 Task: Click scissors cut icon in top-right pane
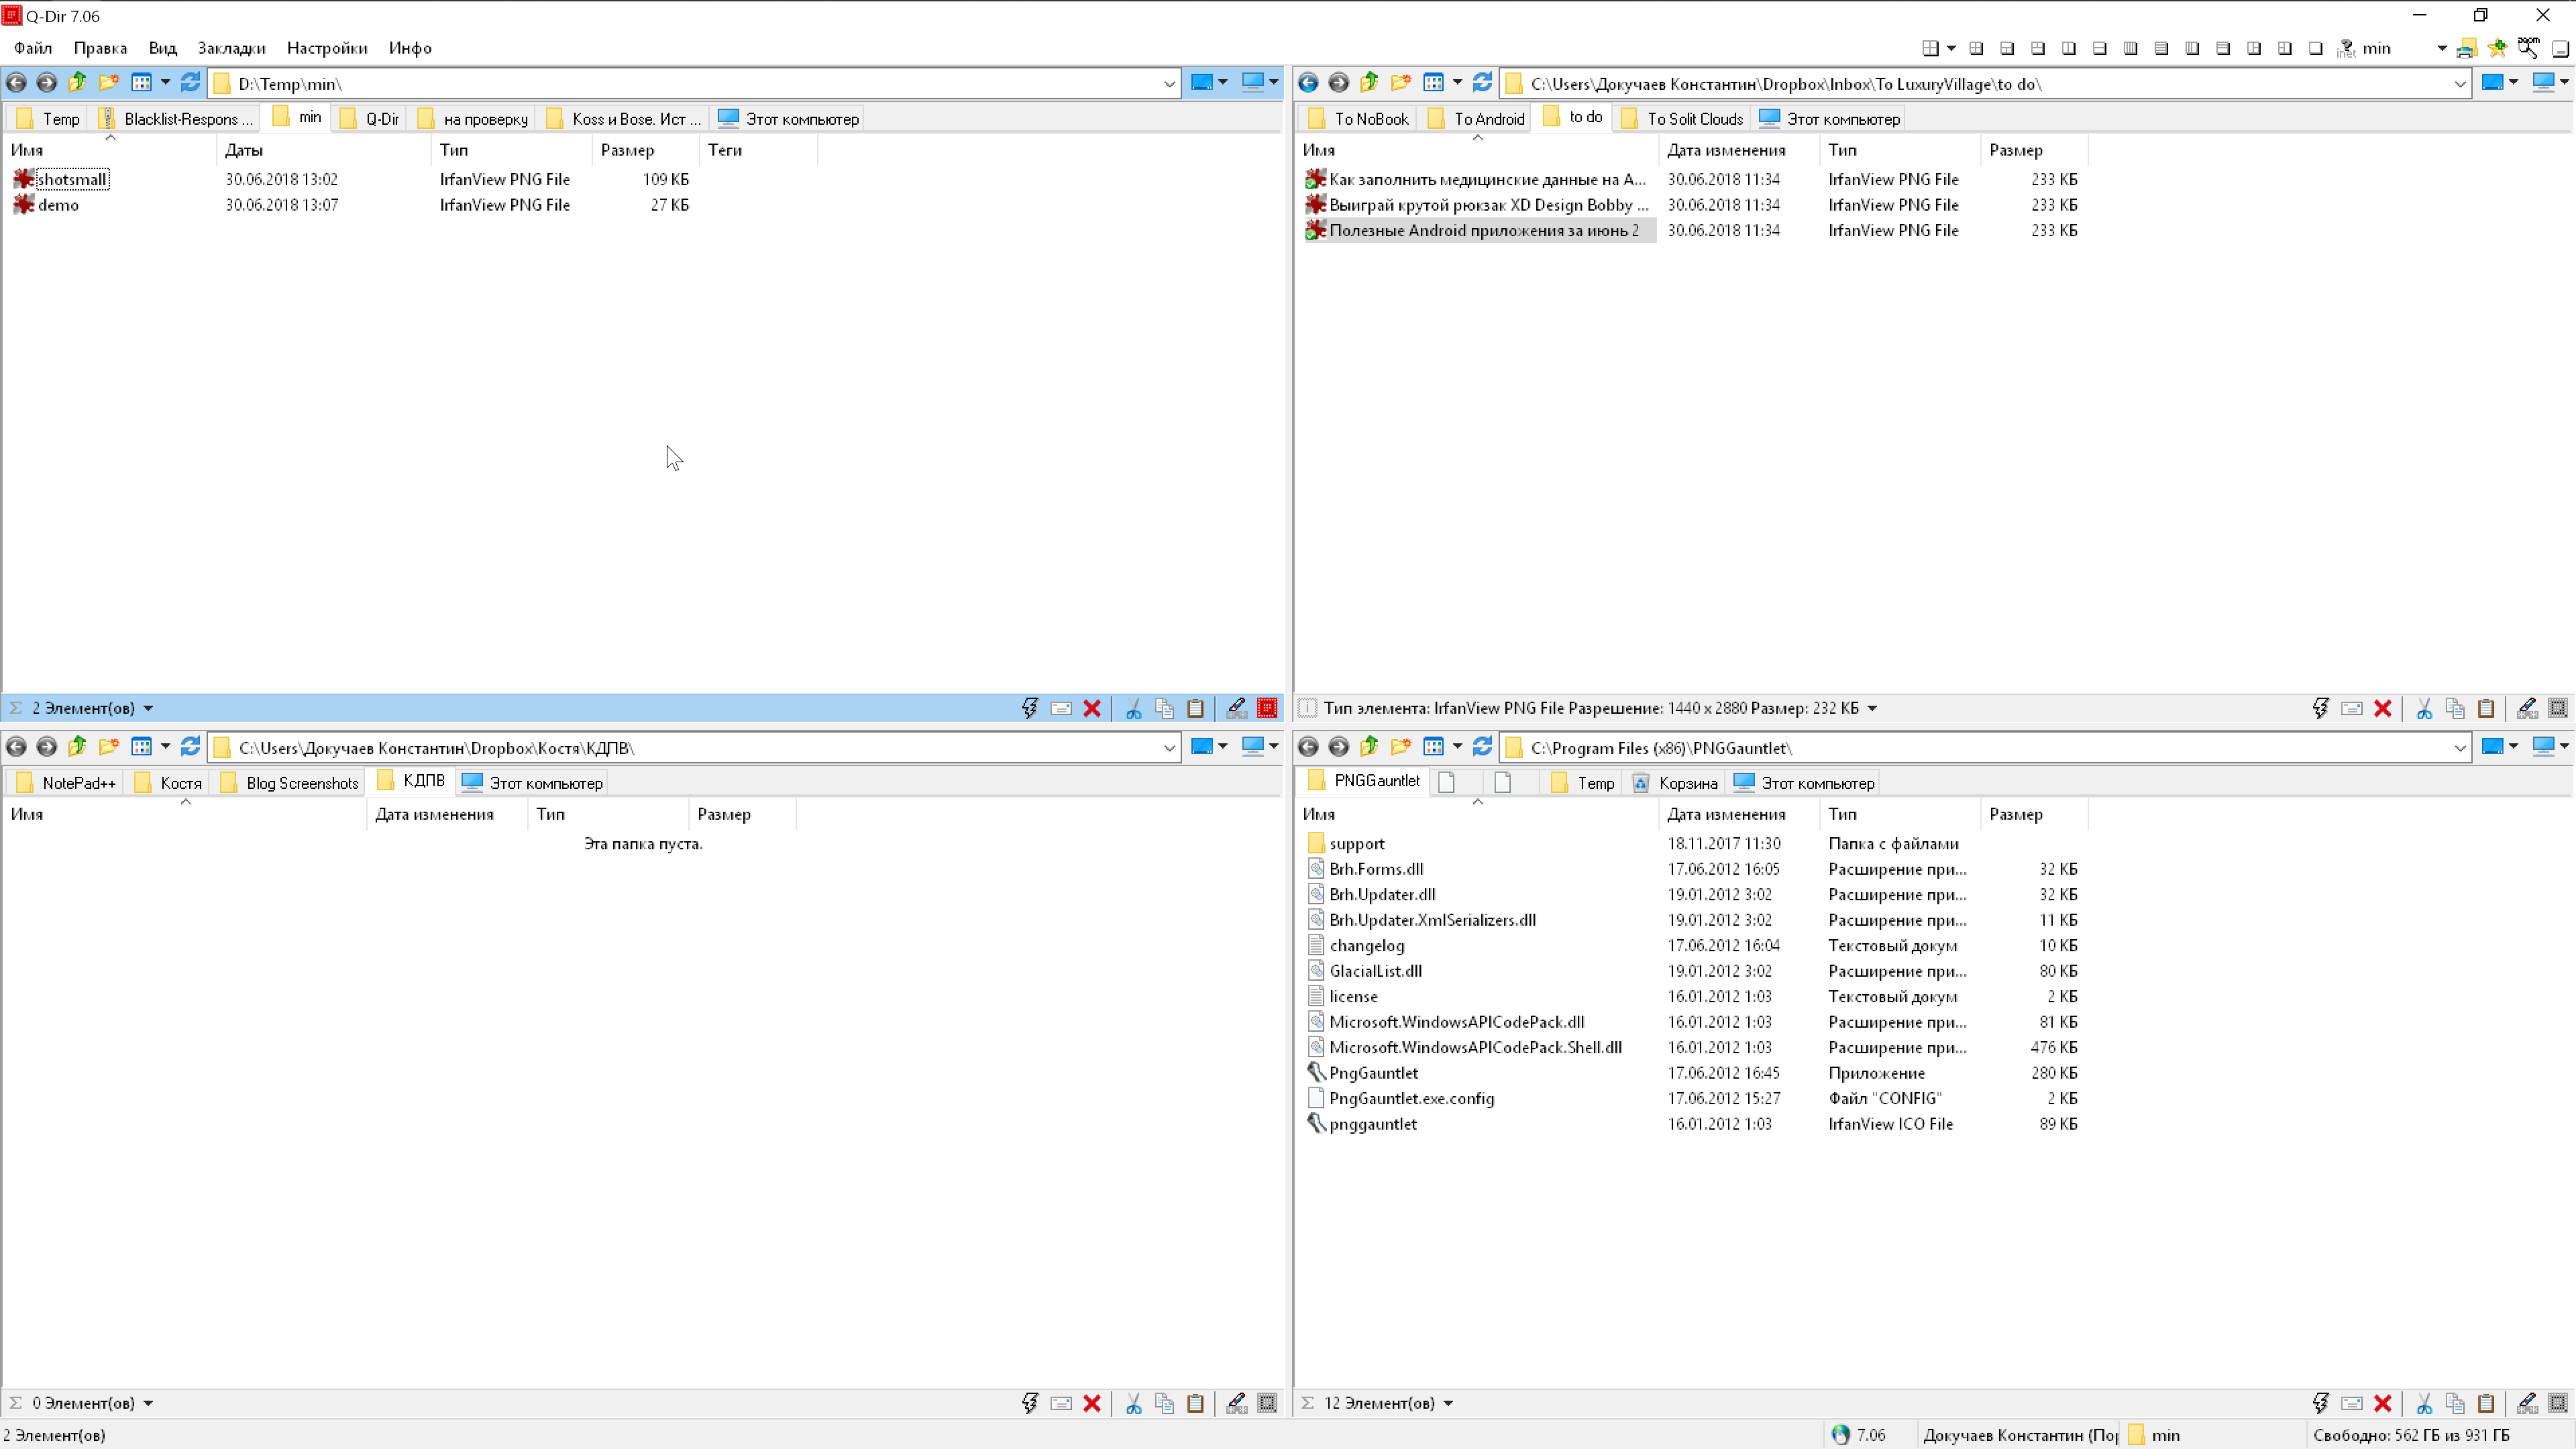[2424, 708]
